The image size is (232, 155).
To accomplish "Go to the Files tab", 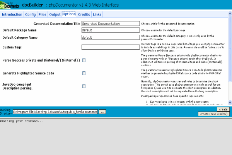I will point(43,14).
